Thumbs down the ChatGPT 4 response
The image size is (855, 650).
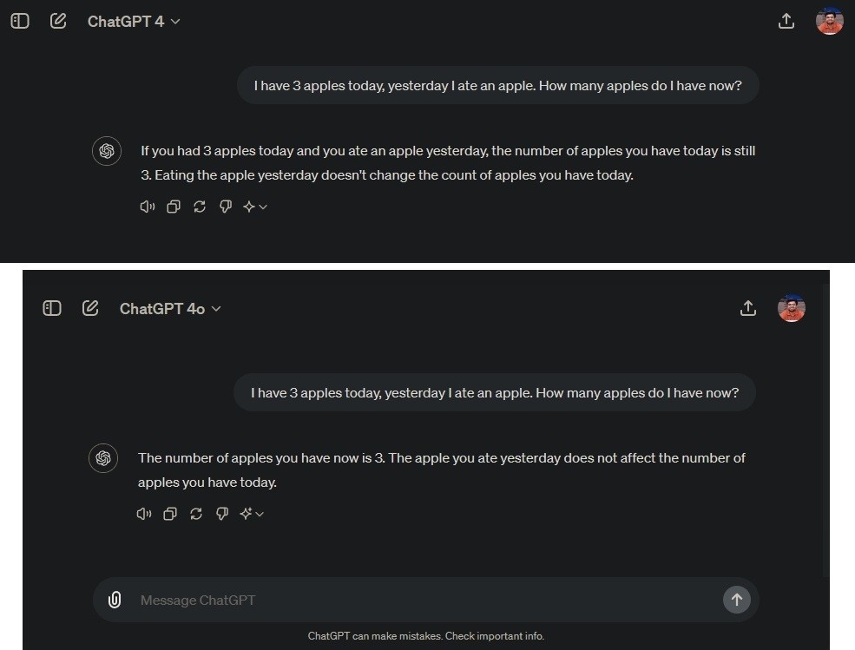pos(225,207)
